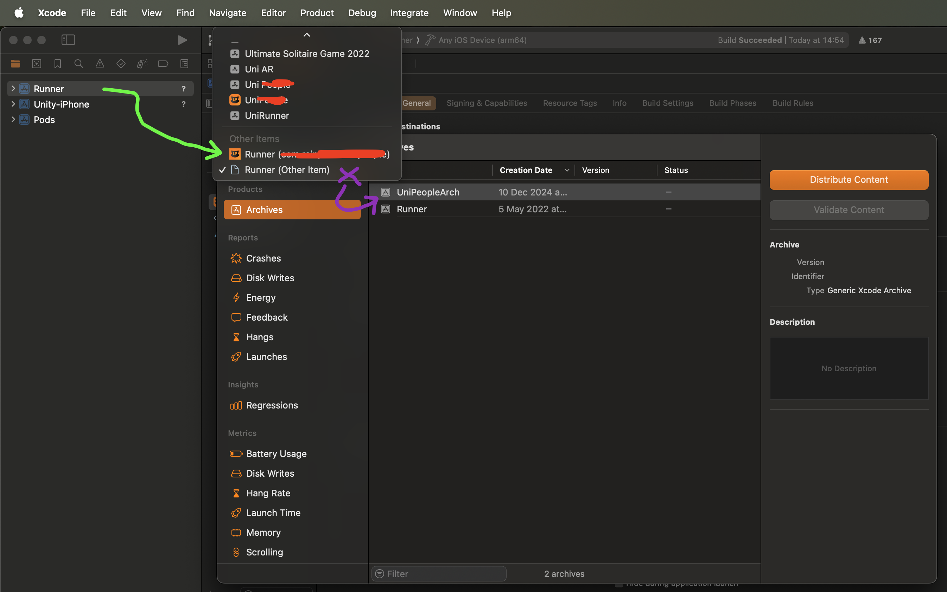
Task: Click the scroll-up chevron in popup list
Action: 307,35
